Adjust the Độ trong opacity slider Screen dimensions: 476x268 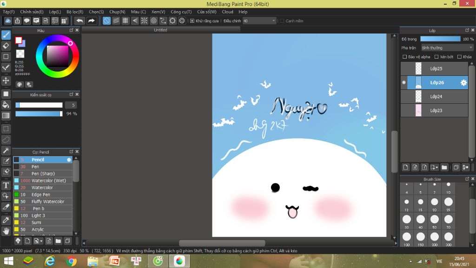440,39
